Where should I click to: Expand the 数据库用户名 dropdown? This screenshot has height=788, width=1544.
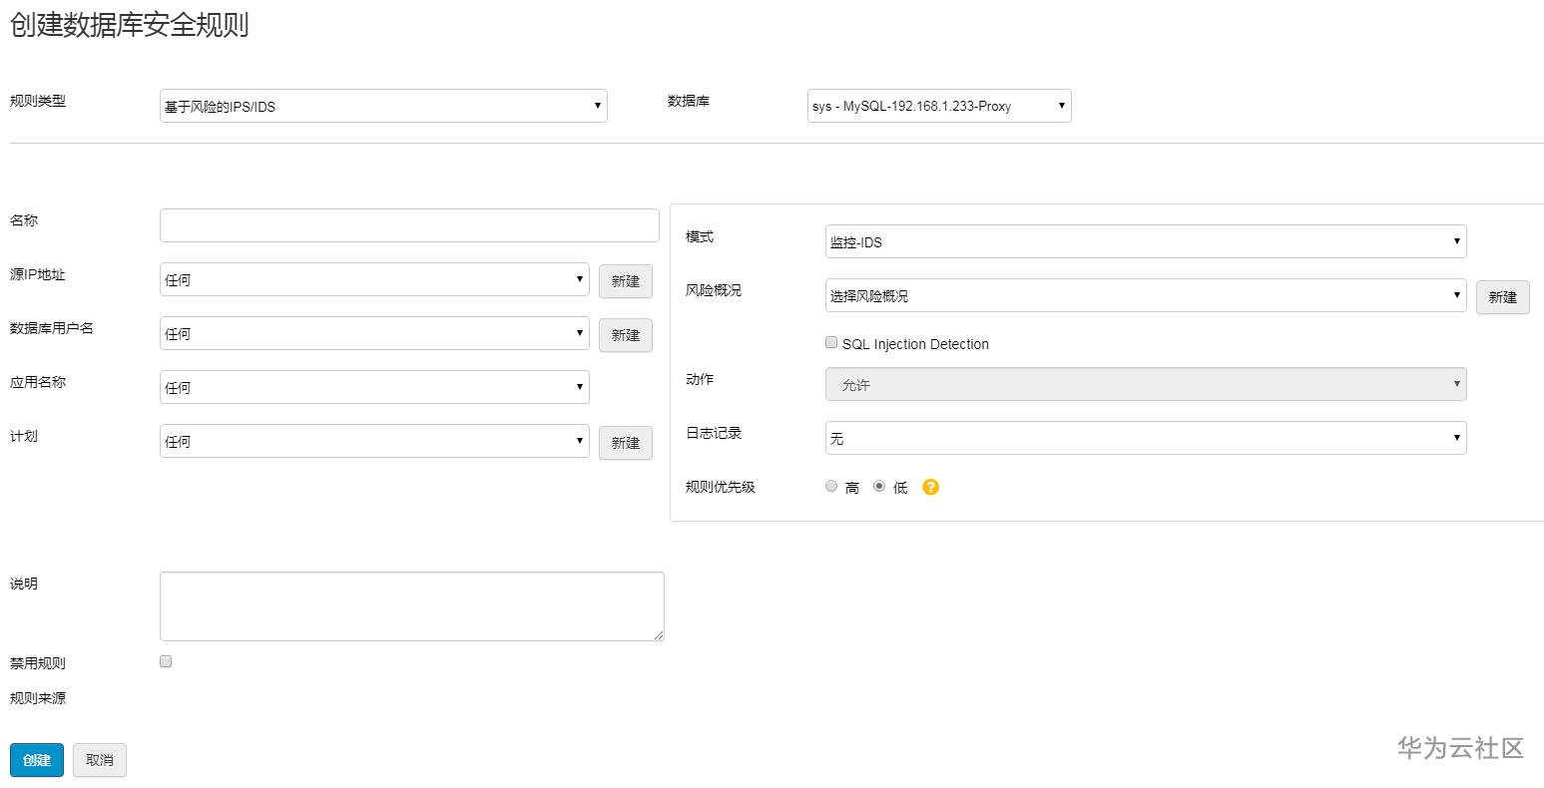tap(374, 333)
